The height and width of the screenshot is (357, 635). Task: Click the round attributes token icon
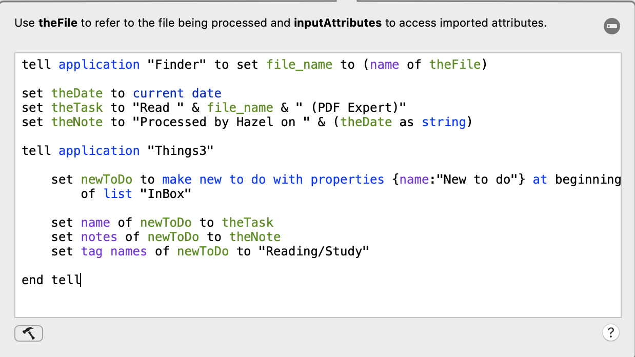(612, 27)
